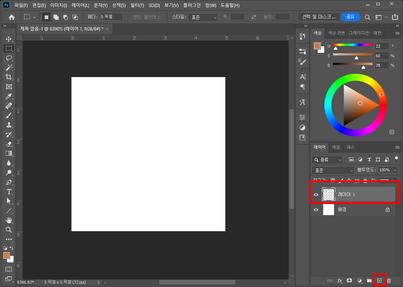Select the Blur tool
The height and width of the screenshot is (287, 403).
9,163
